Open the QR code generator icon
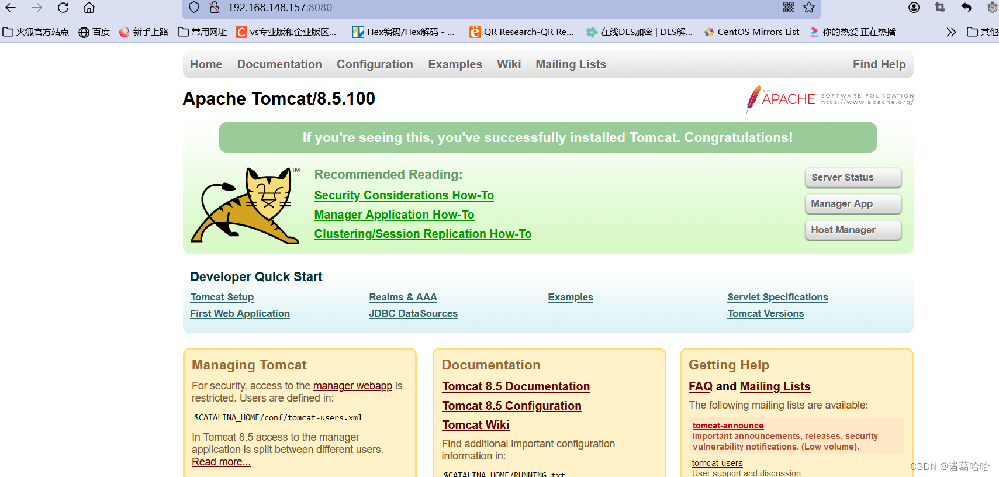Viewport: 999px width, 477px height. pos(789,8)
